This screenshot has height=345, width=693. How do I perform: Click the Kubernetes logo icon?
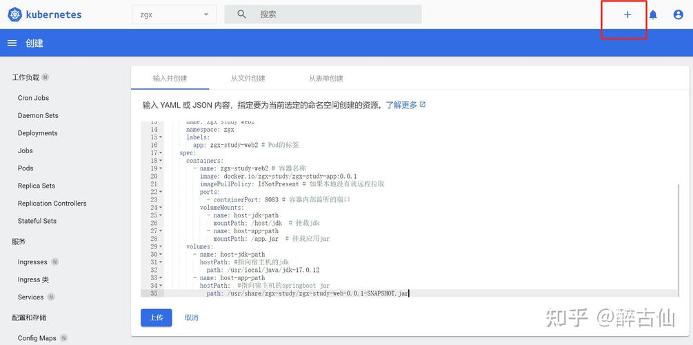tap(14, 14)
